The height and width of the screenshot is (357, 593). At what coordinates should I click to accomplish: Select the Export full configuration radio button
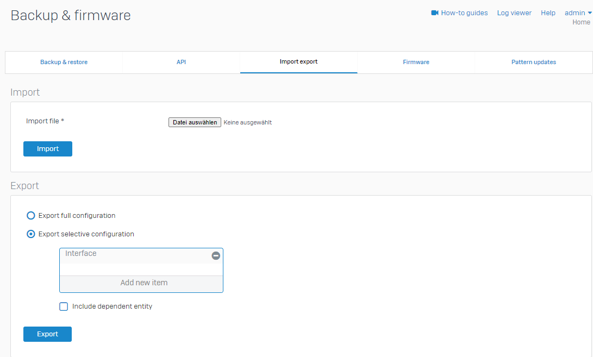[31, 216]
